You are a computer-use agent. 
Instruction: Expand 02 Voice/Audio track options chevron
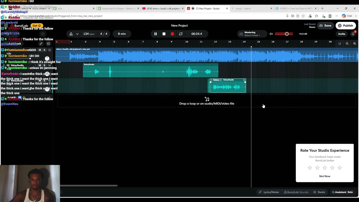(49, 65)
